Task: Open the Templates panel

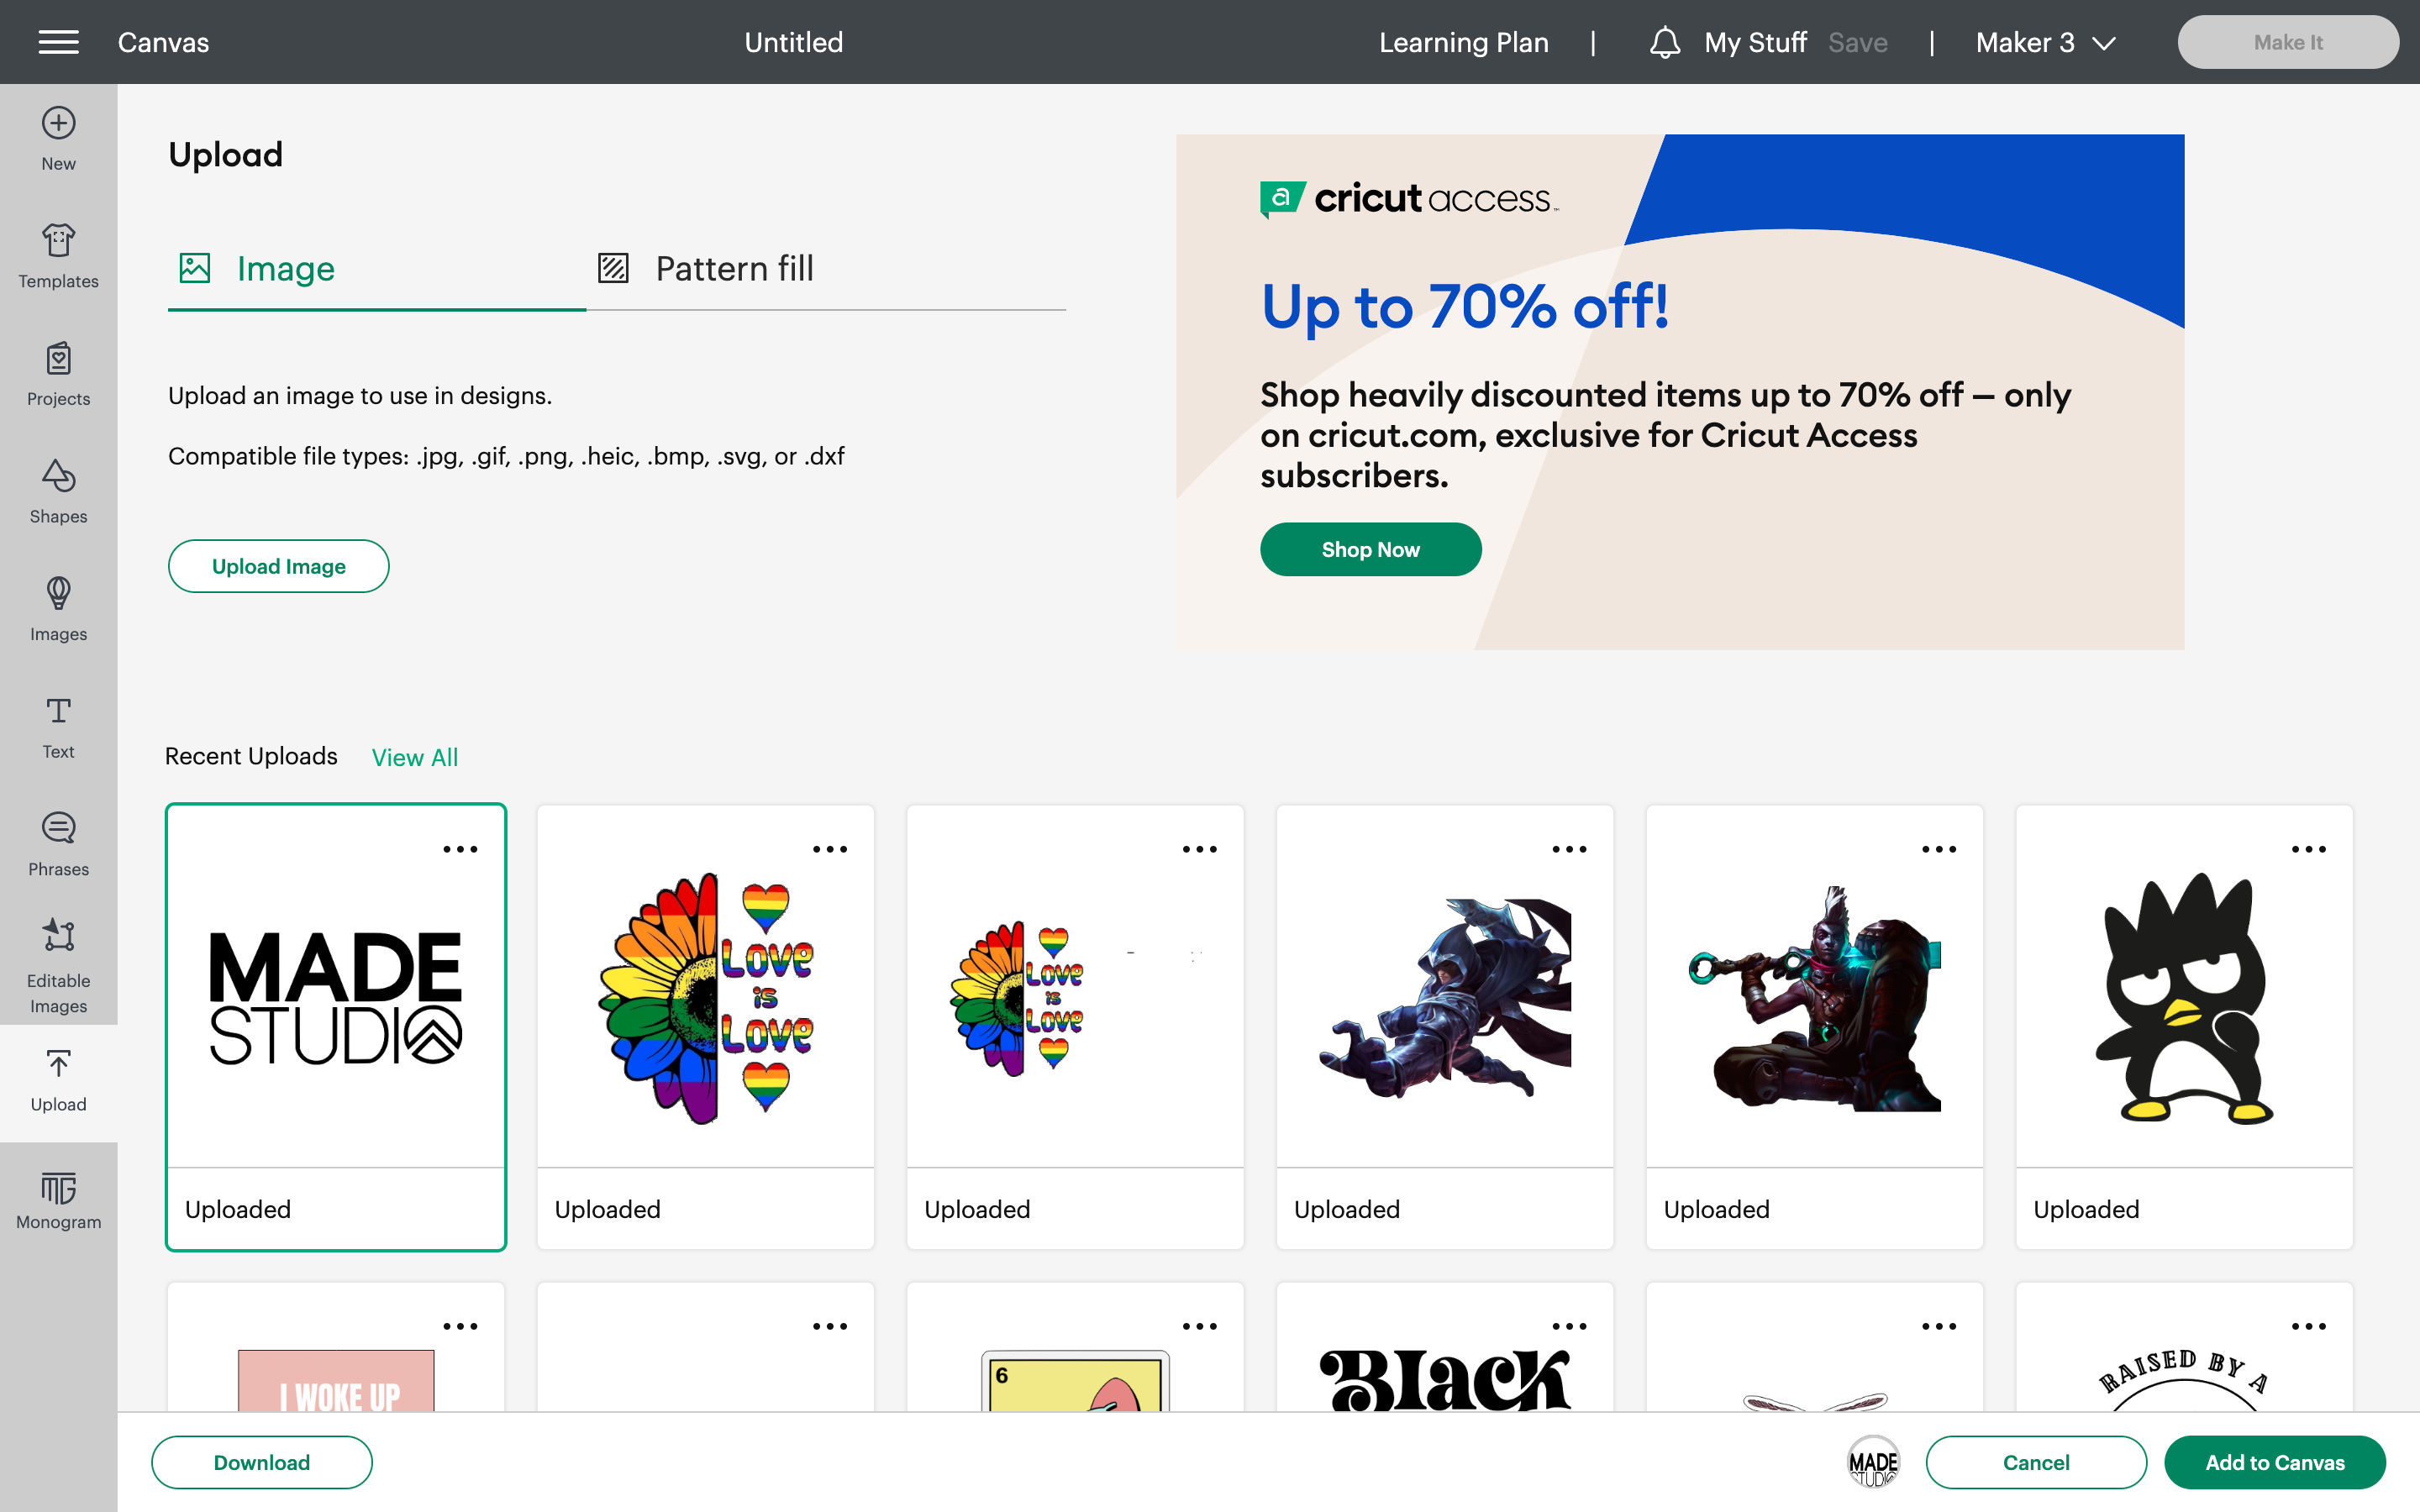Action: click(58, 256)
